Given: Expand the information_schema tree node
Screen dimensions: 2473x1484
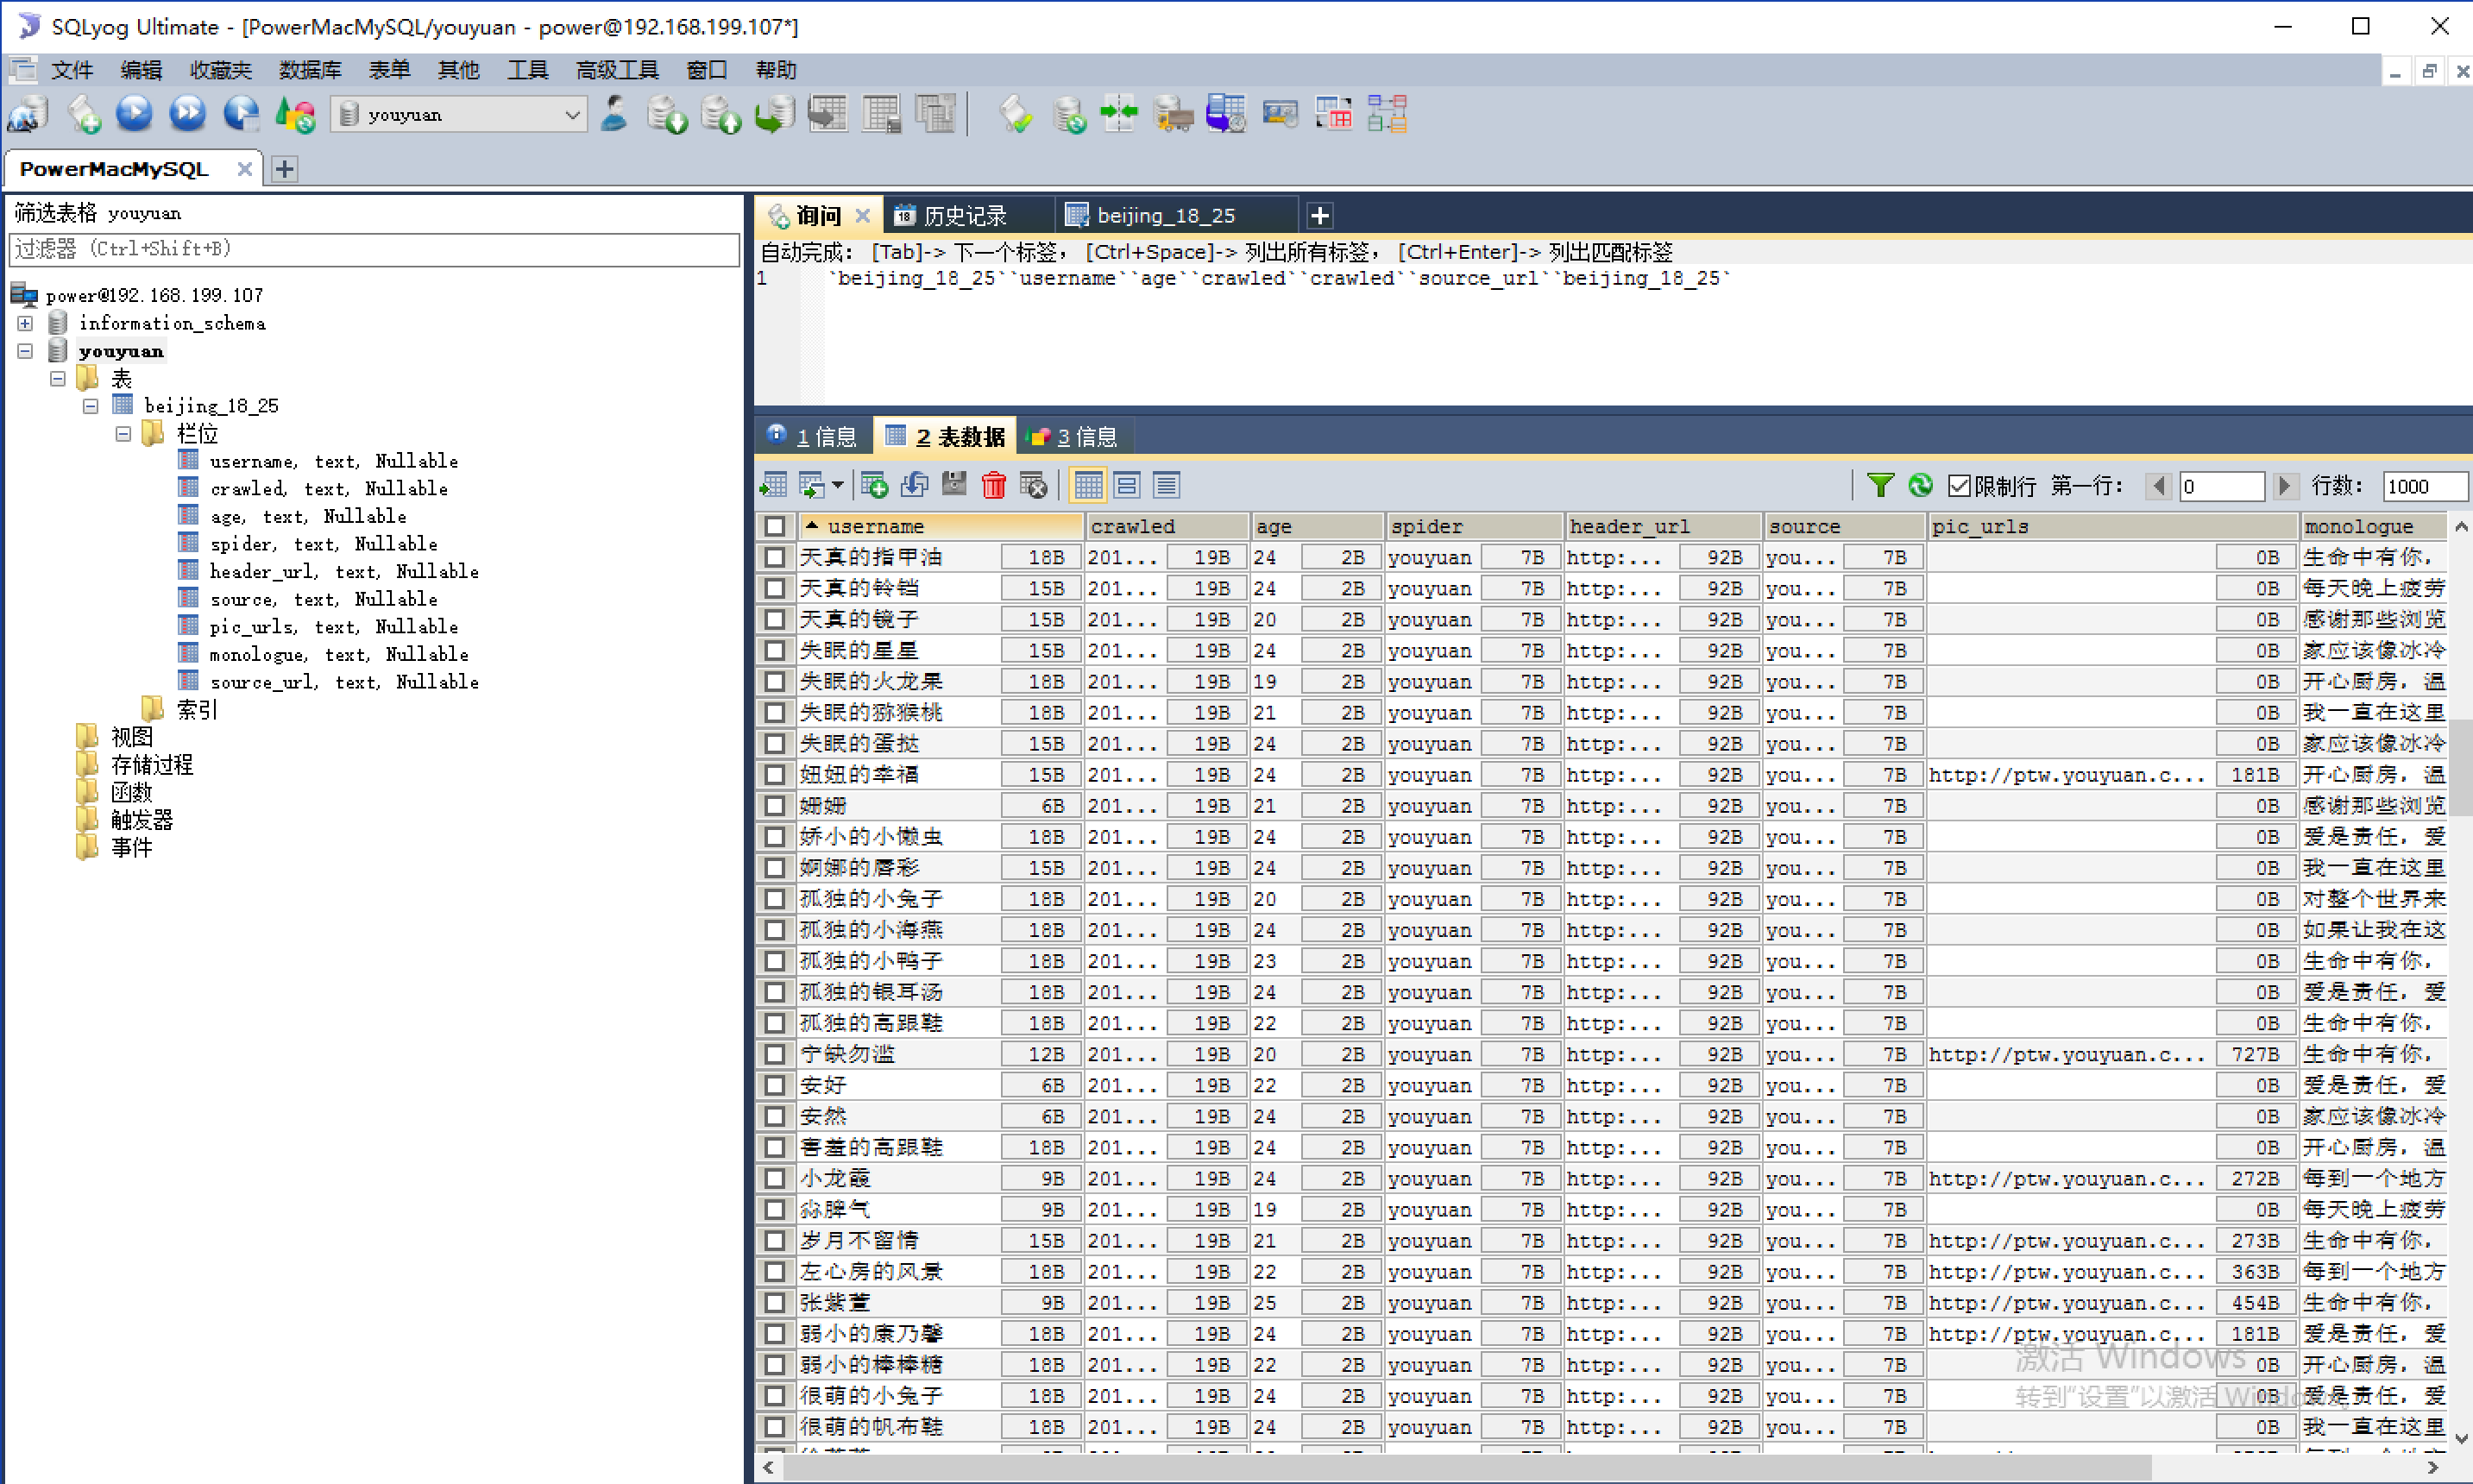Looking at the screenshot, I should [25, 323].
